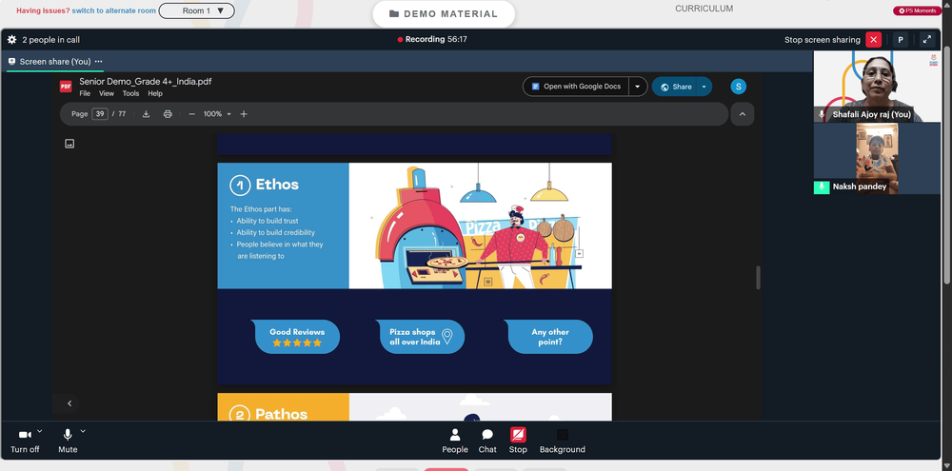Expand microphone options chevron next to Mute
The image size is (952, 471).
tap(83, 430)
